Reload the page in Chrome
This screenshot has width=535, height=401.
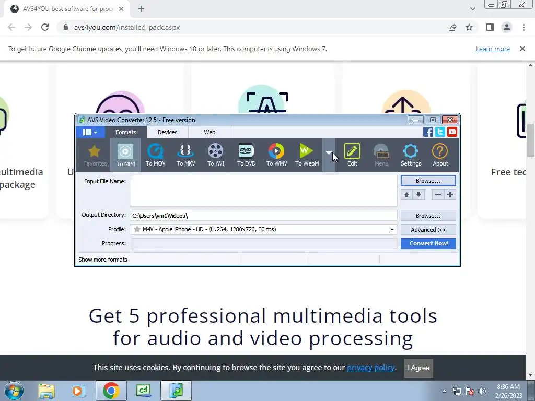pos(45,27)
